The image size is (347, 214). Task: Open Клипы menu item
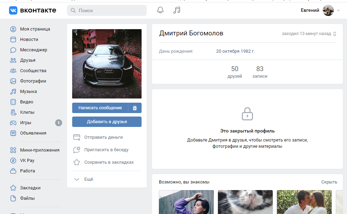pos(27,112)
